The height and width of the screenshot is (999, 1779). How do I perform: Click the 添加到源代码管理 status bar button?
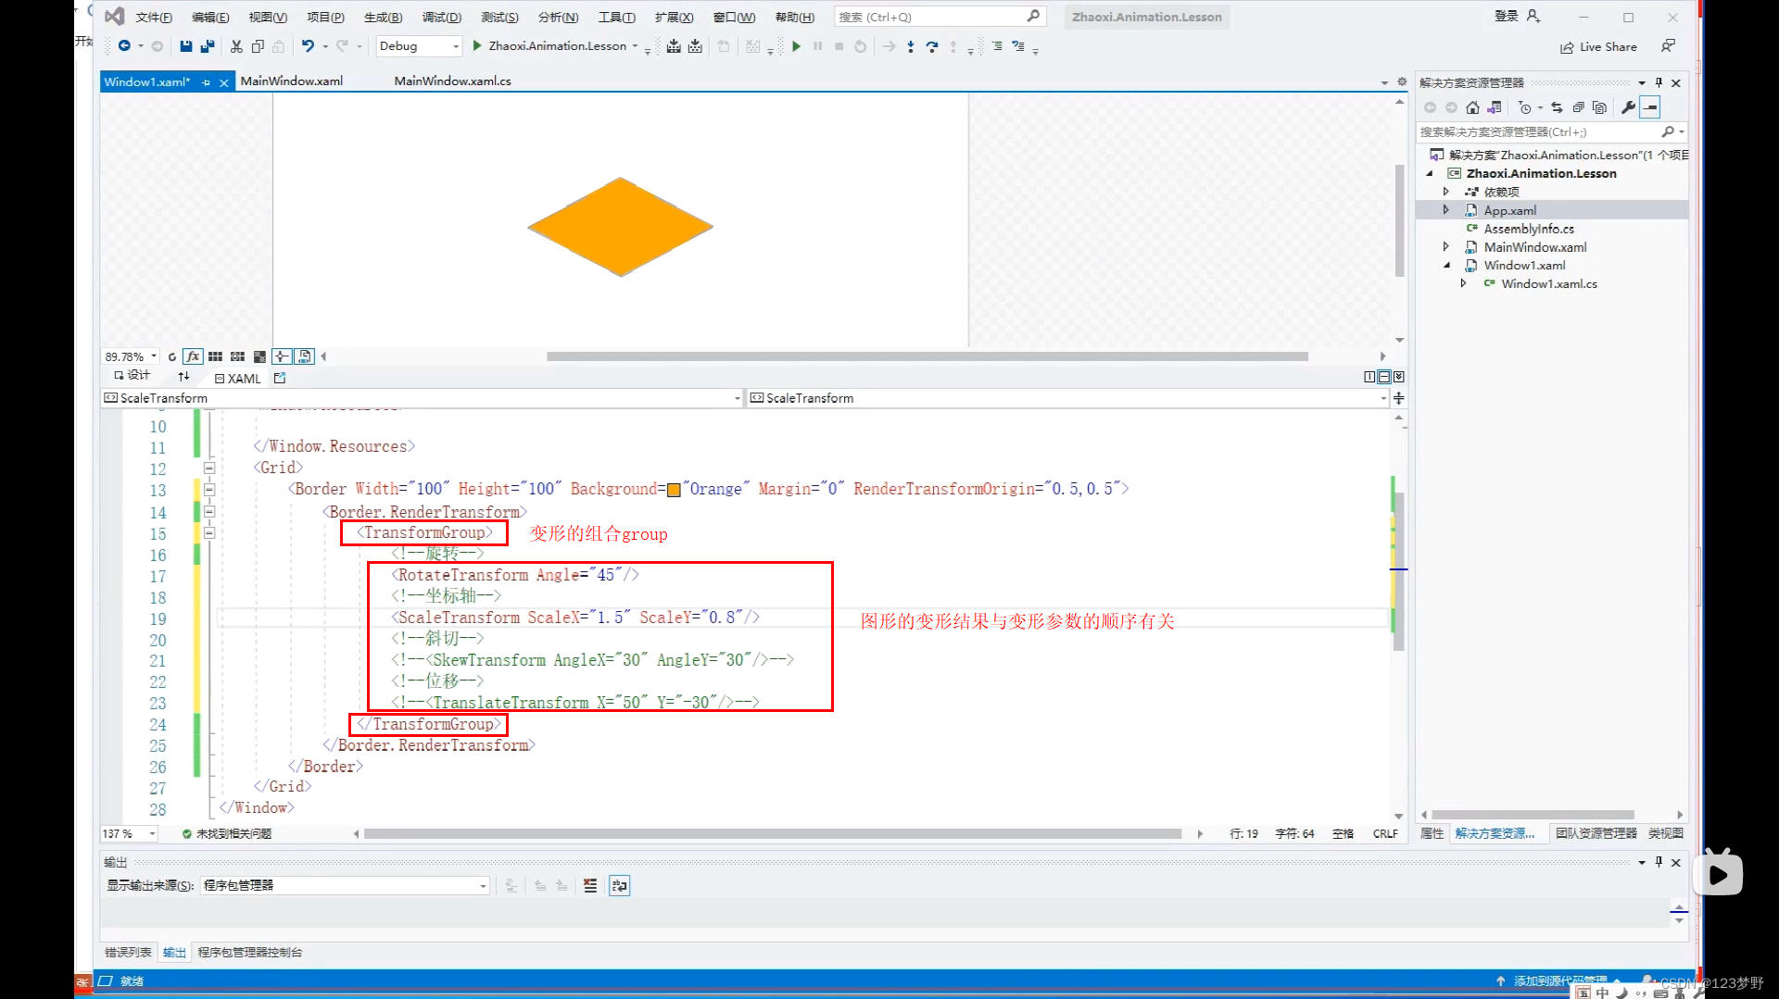pos(1559,981)
